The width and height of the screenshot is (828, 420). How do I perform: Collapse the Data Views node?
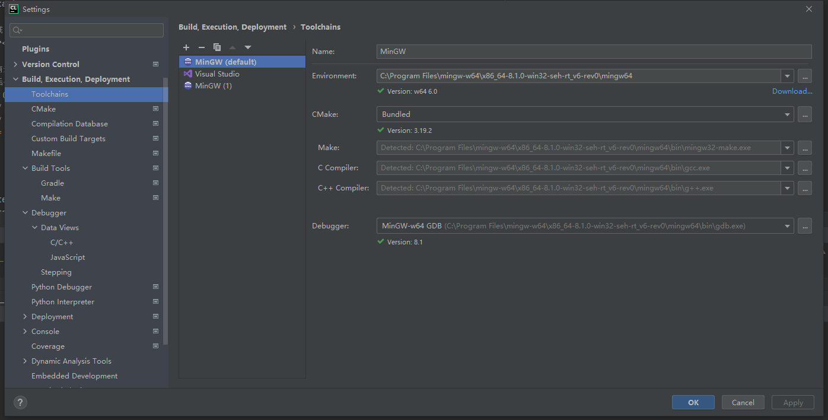(x=34, y=227)
